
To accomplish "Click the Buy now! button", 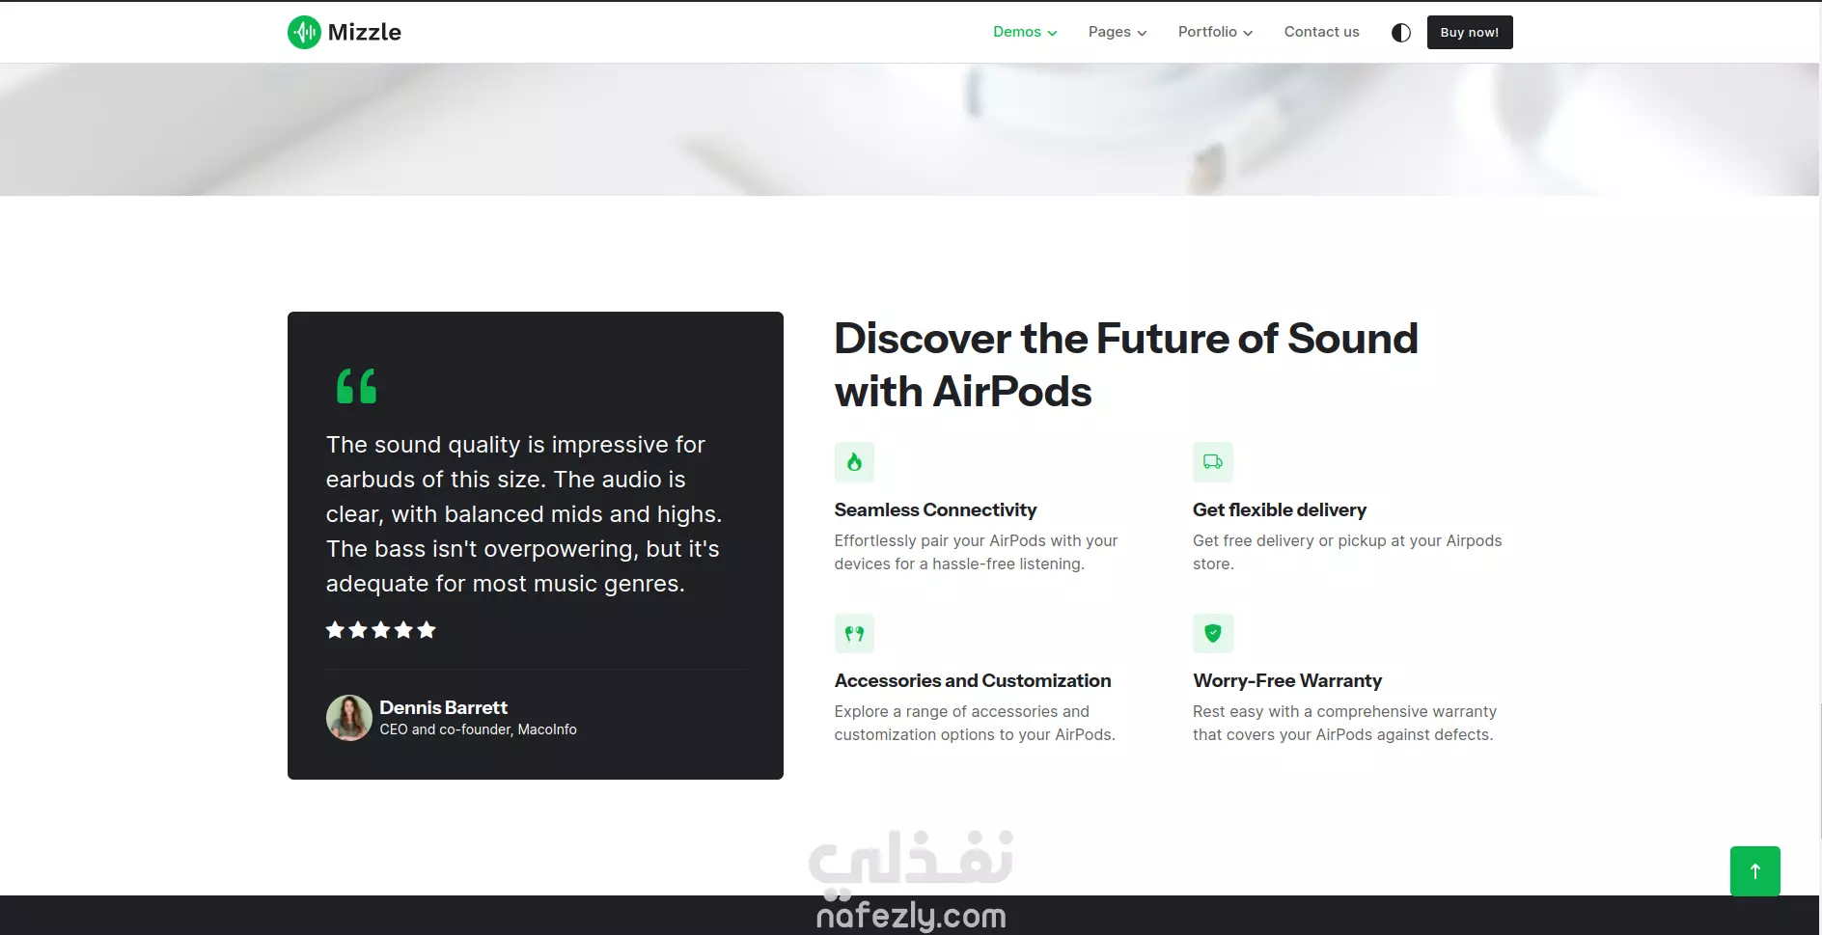I will pyautogui.click(x=1469, y=32).
